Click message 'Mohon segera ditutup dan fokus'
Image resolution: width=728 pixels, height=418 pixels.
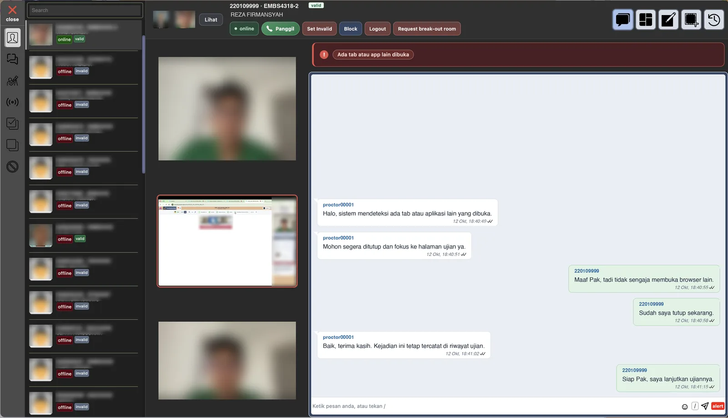click(394, 246)
